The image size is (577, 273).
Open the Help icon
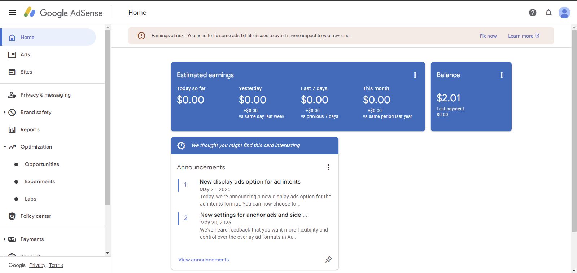(533, 13)
